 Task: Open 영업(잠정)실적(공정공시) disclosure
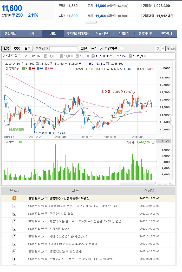click(55, 251)
